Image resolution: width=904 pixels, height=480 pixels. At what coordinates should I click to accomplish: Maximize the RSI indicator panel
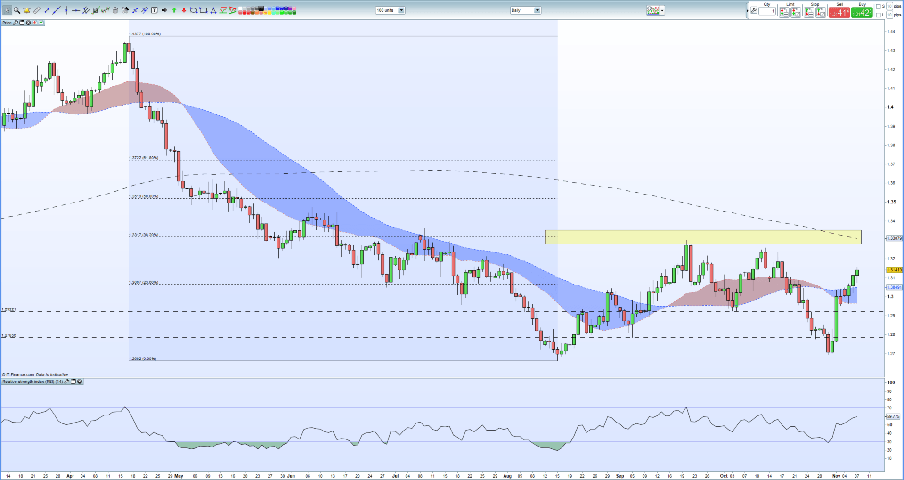pos(73,382)
